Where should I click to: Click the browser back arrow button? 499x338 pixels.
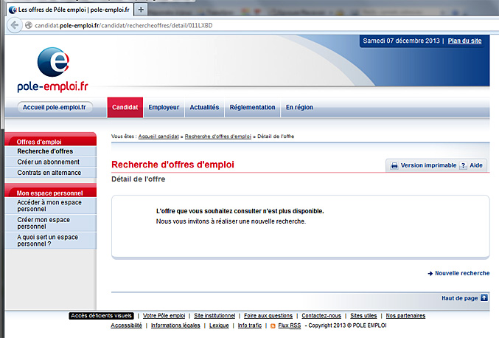15,25
